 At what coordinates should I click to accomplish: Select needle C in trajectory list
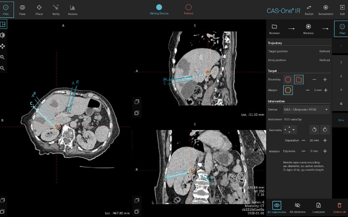[341, 104]
